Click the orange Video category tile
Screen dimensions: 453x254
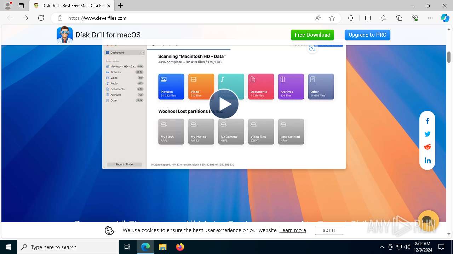point(201,86)
